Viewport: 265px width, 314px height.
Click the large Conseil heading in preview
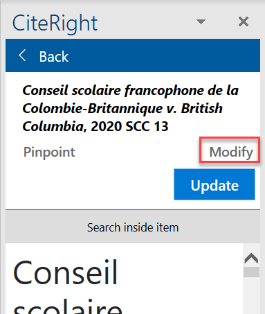66,272
